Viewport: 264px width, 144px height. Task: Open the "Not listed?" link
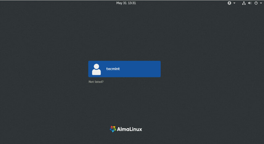click(x=96, y=82)
